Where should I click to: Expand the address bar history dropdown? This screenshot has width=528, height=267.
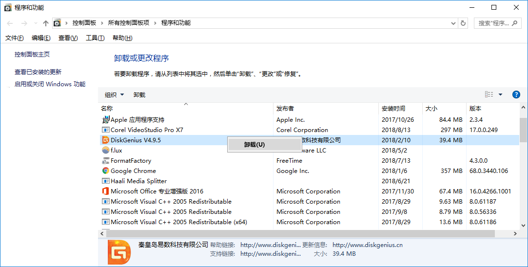click(x=453, y=23)
